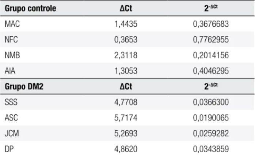Select ΔCt value 2,3118
Screen dimensions: 255x156
click(126, 55)
